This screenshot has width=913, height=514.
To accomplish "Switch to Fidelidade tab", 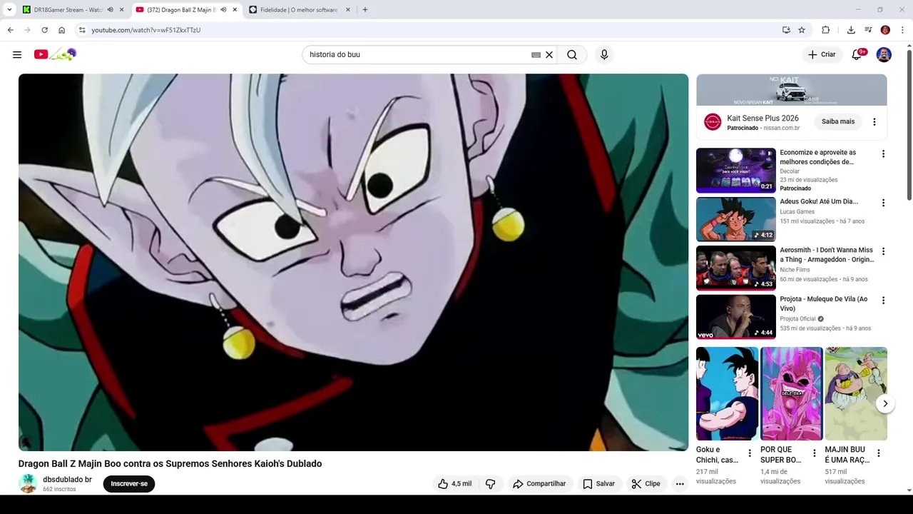I will click(x=299, y=10).
